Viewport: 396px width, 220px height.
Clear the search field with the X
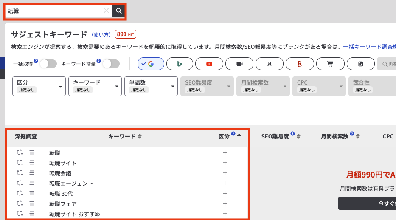tap(107, 11)
